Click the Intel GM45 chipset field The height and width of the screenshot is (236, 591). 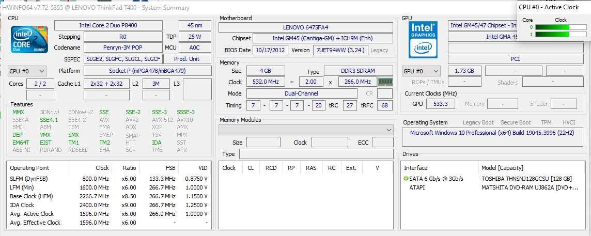click(x=323, y=38)
